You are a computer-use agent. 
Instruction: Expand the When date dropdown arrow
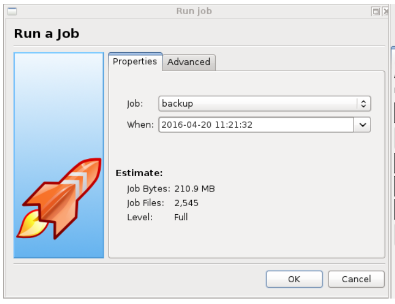tap(363, 125)
